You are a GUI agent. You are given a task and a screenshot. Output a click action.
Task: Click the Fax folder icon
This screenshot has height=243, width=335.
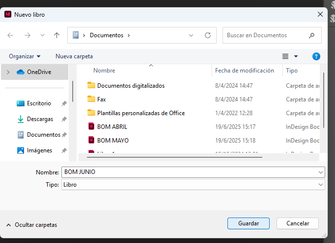click(91, 99)
